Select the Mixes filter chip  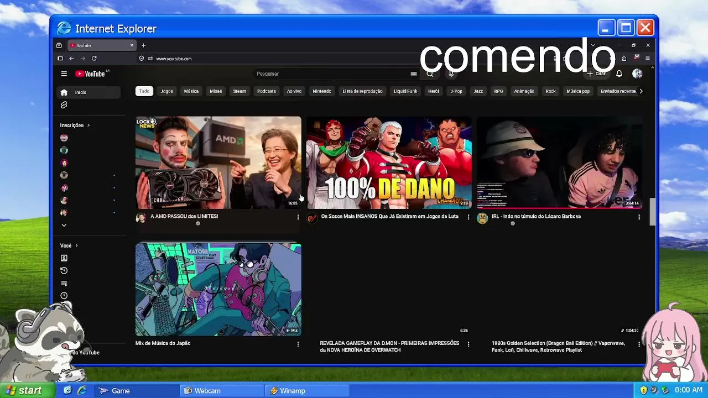(216, 91)
